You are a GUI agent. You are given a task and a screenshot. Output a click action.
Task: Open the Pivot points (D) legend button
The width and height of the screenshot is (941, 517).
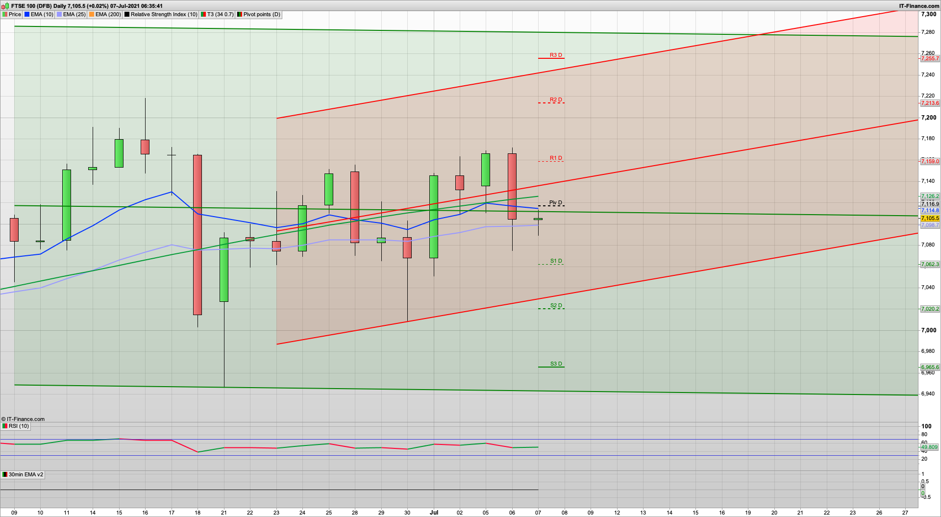259,15
